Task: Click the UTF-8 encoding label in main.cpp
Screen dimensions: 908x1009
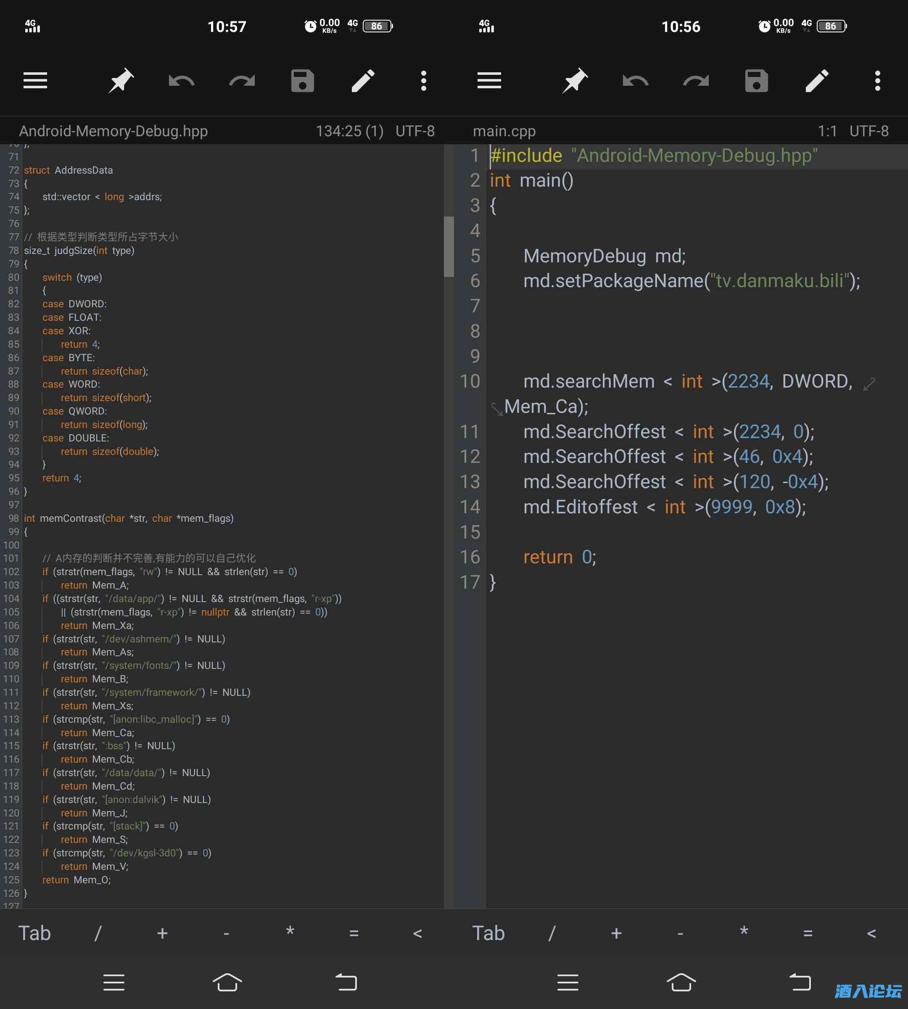Action: pyautogui.click(x=868, y=131)
